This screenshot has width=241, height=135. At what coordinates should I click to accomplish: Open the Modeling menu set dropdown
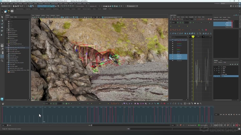pyautogui.click(x=6, y=6)
